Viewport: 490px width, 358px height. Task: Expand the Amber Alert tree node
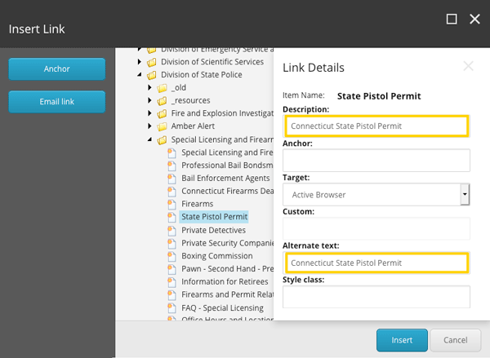(150, 127)
